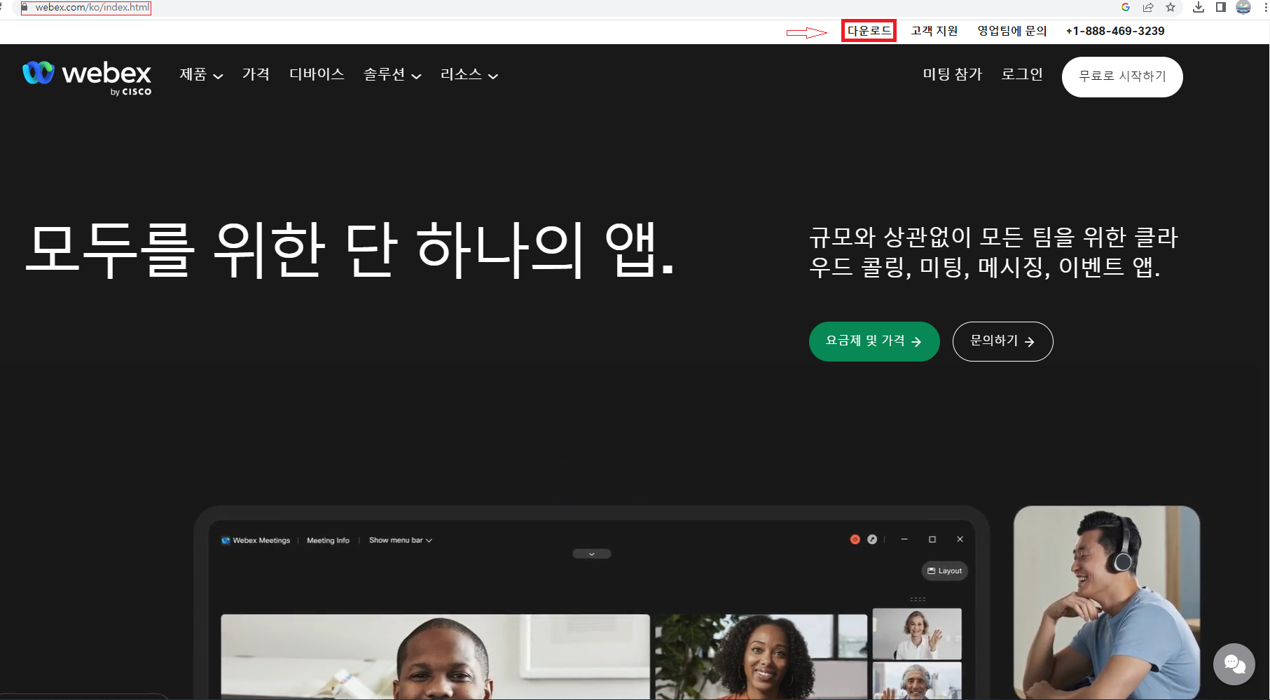Expand the 제품 dropdown menu
The height and width of the screenshot is (700, 1270).
coord(201,75)
